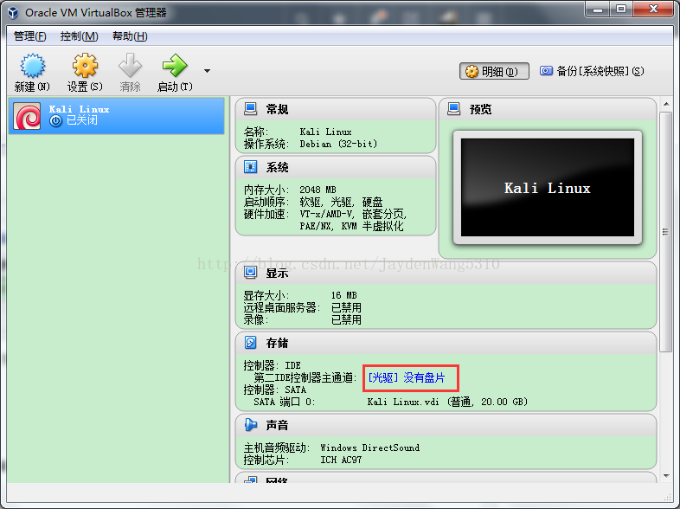This screenshot has height=509, width=680.
Task: Open the 系统 section header
Action: coord(336,167)
